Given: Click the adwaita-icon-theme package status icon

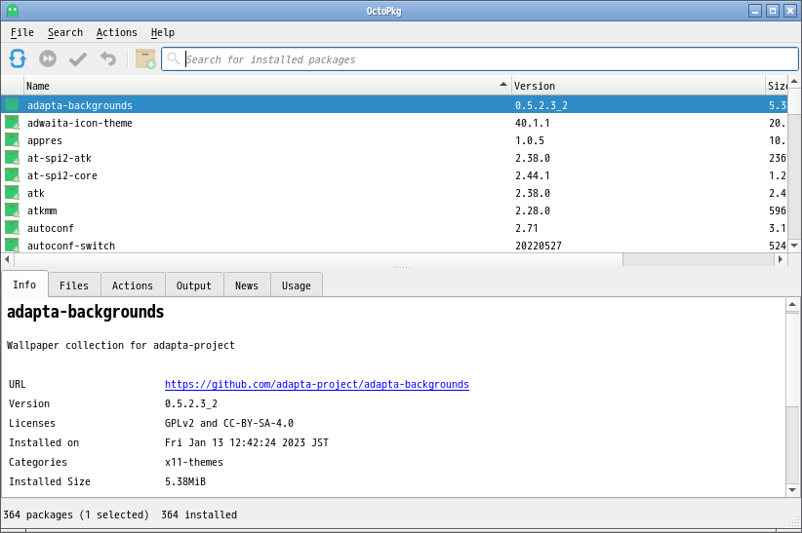Looking at the screenshot, I should [x=12, y=123].
